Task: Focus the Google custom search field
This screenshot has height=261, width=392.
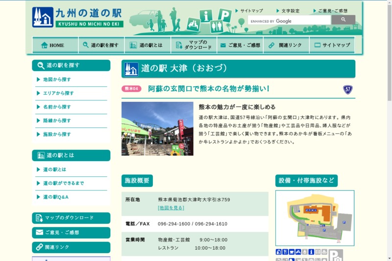Action: coord(289,21)
